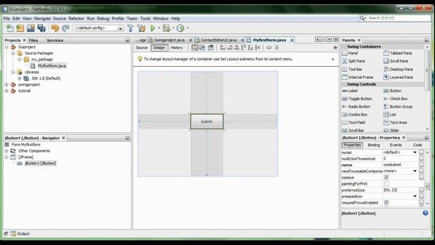The image size is (435, 245).
Task: Toggle the requestFocusEnabled property checkbox
Action: (386, 203)
